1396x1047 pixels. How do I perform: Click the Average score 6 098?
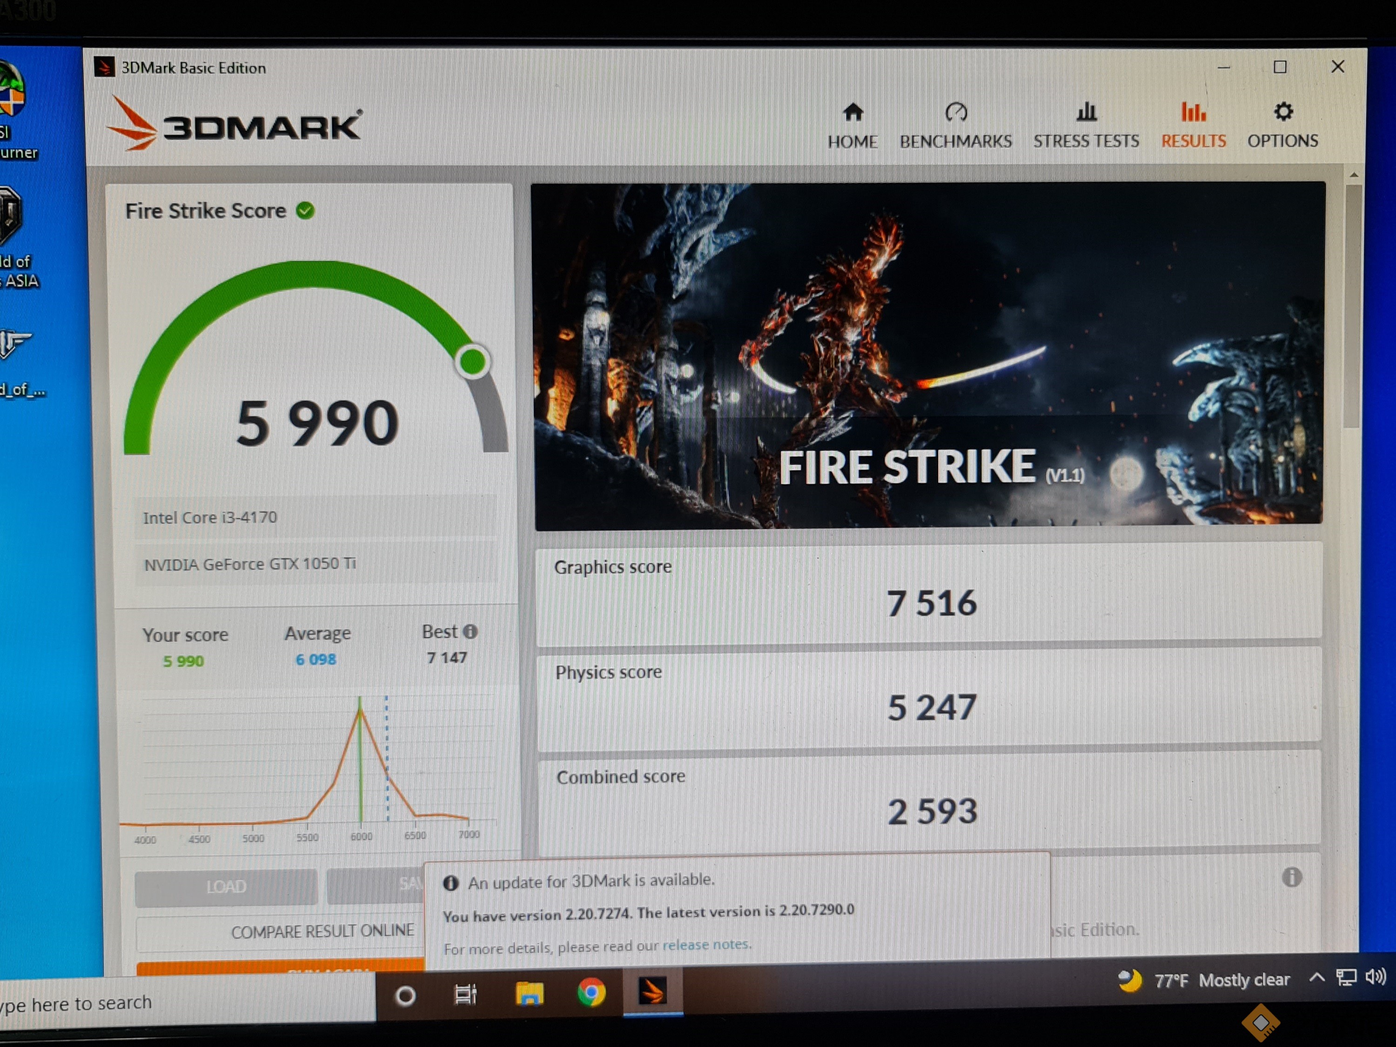(x=315, y=659)
